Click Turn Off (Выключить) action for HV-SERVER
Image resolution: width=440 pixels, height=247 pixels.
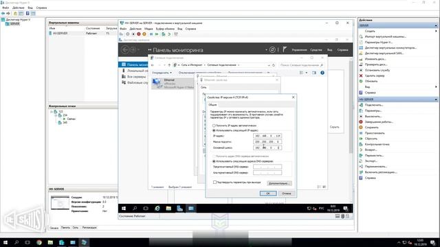(x=373, y=116)
